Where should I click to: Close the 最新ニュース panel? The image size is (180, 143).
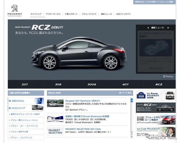tap(138, 28)
